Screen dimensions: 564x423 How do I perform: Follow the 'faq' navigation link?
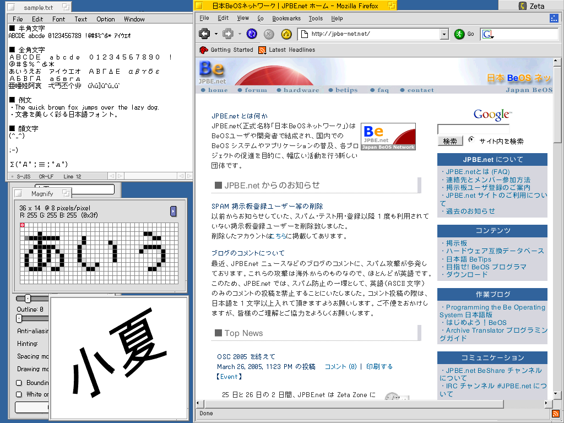(x=383, y=90)
